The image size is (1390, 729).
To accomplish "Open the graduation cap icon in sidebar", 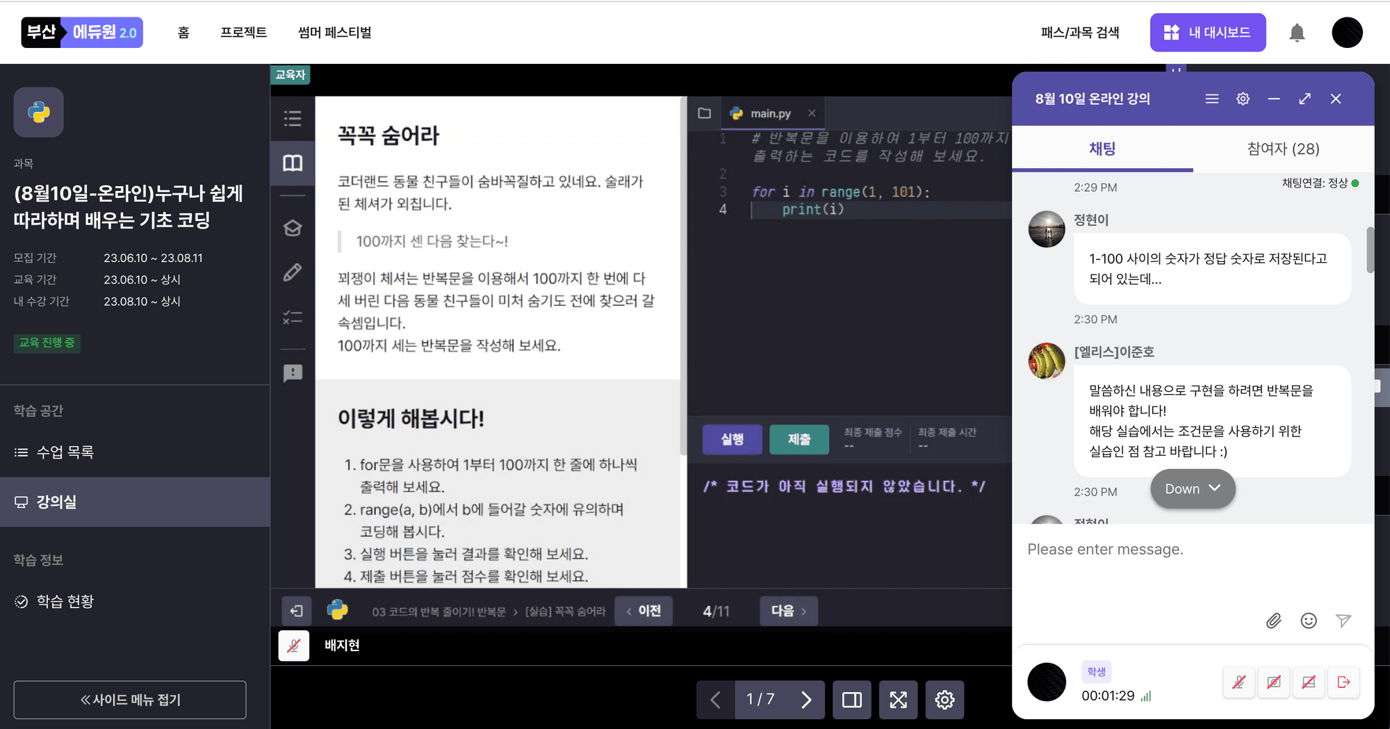I will (293, 228).
